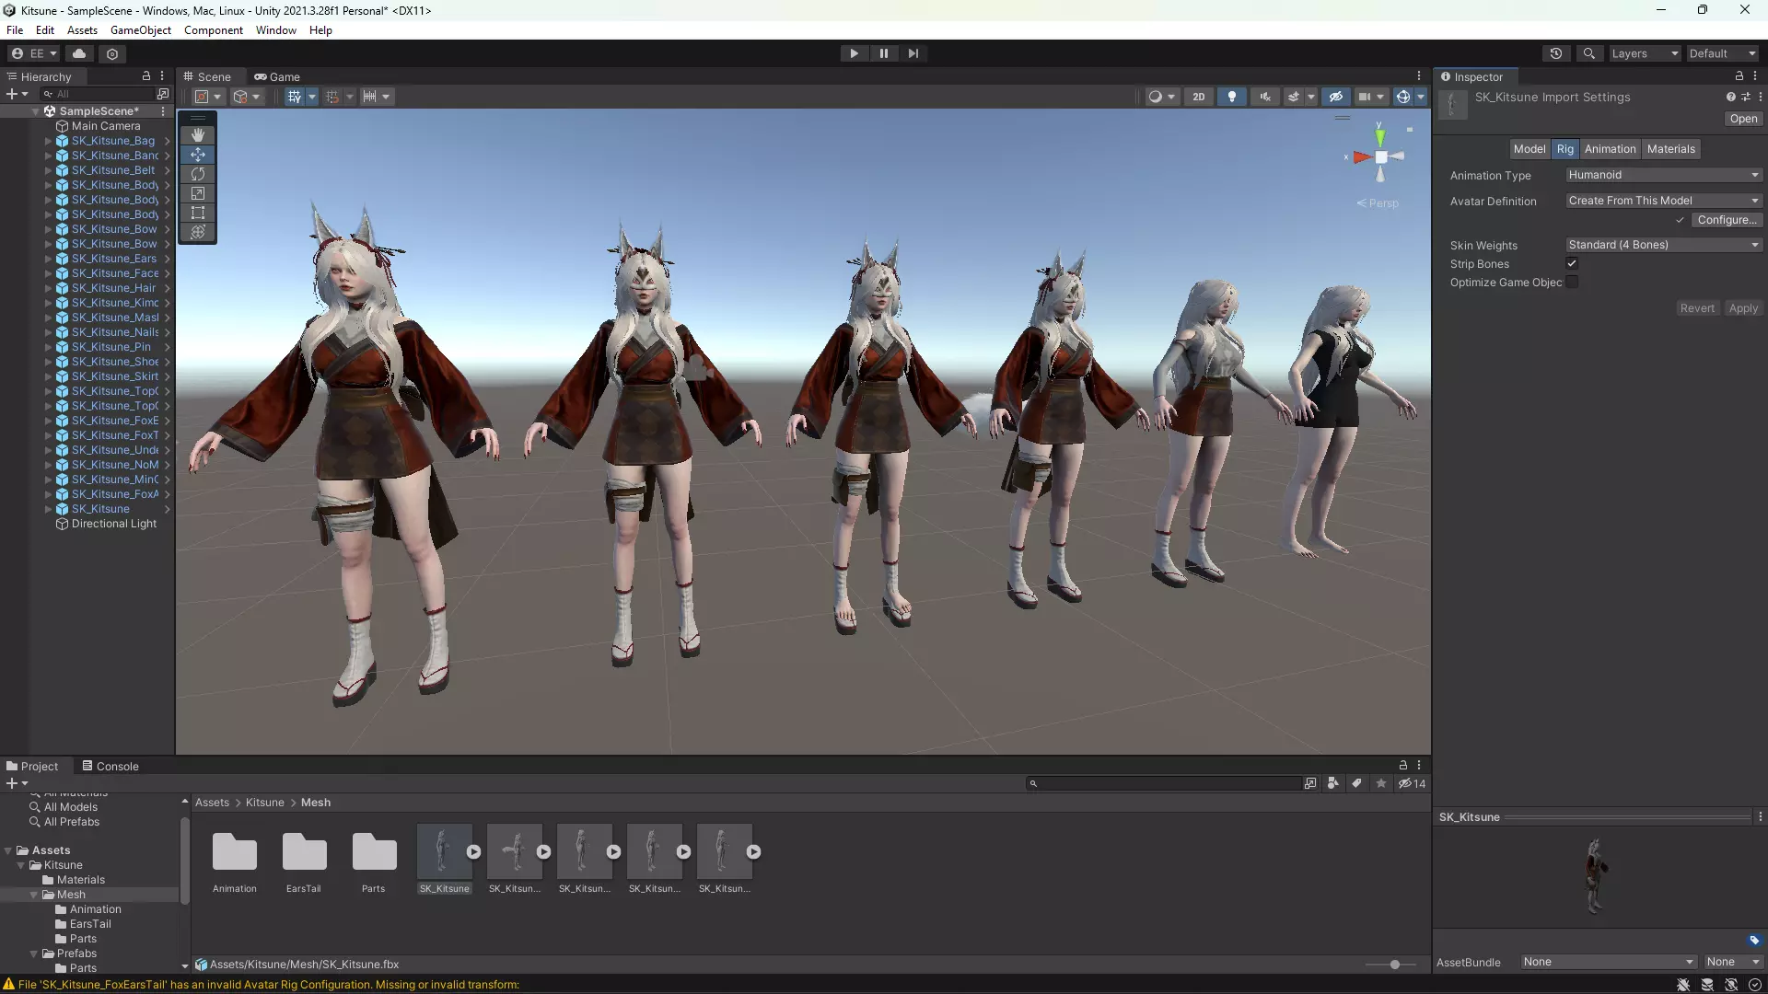The height and width of the screenshot is (994, 1768).
Task: Open the Skin Weights dropdown
Action: tap(1664, 245)
